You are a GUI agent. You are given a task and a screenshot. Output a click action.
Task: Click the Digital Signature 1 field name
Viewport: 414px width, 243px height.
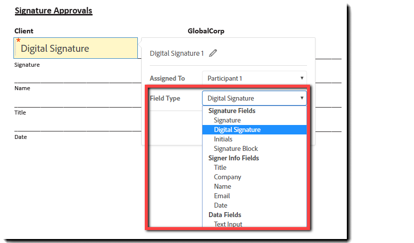point(177,53)
